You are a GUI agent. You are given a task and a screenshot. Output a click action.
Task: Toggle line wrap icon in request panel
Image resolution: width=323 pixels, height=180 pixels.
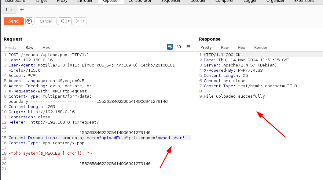click(x=170, y=47)
